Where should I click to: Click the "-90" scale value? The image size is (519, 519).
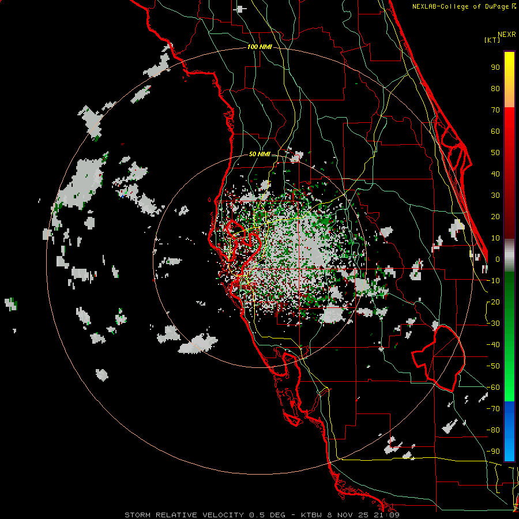coord(493,452)
